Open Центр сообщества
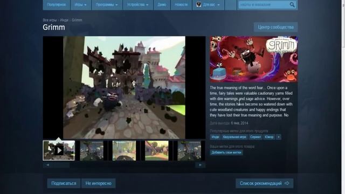Image resolution: width=345 pixels, height=194 pixels. (275, 27)
